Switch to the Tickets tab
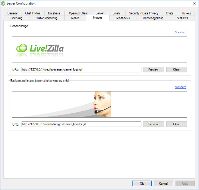Screen dimensions: 199x190 (x=186, y=13)
